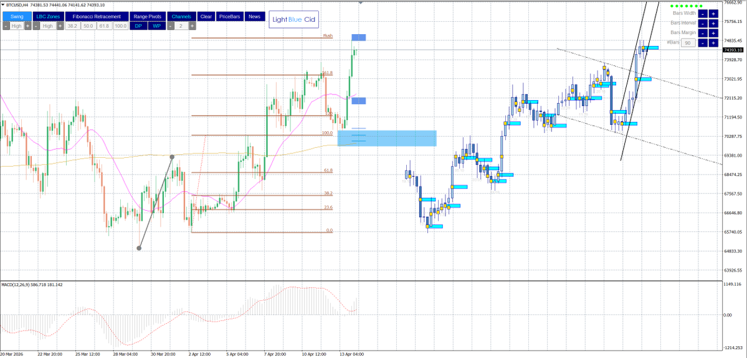747x358 pixels.
Task: Toggle the WP weekly pivots button
Action: coord(156,25)
